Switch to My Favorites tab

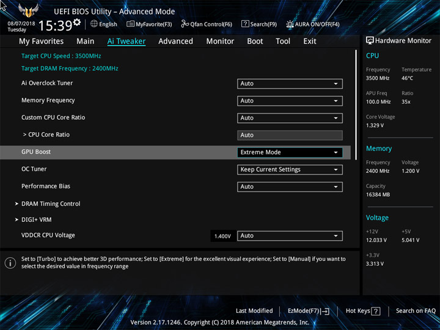42,42
